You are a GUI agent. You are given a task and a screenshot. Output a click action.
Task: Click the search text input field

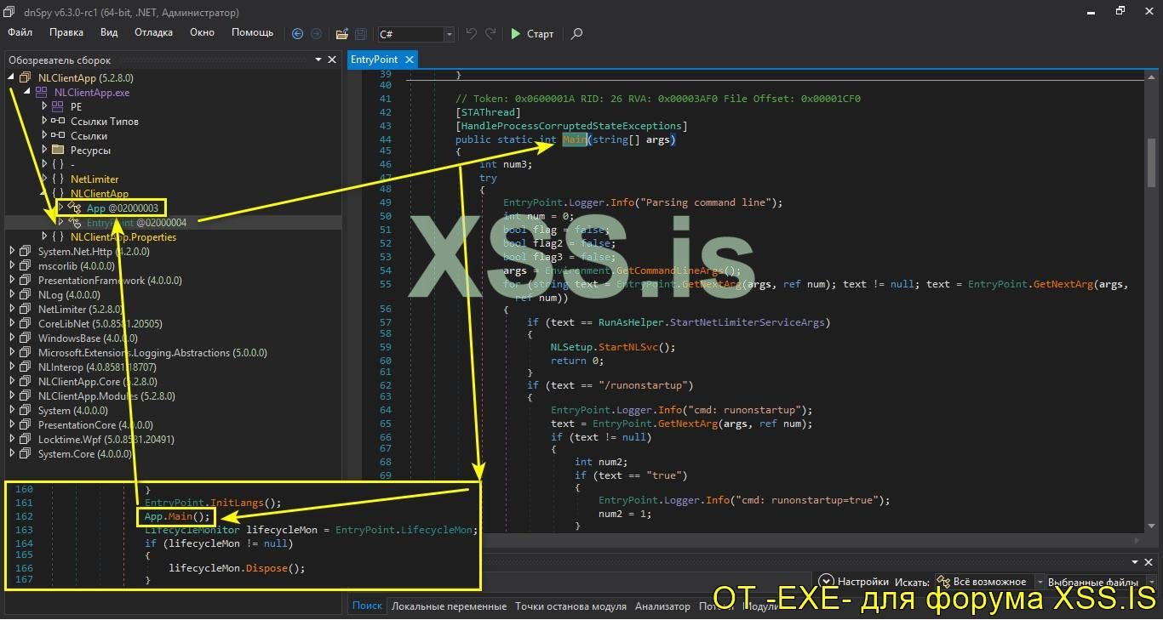click(649, 582)
